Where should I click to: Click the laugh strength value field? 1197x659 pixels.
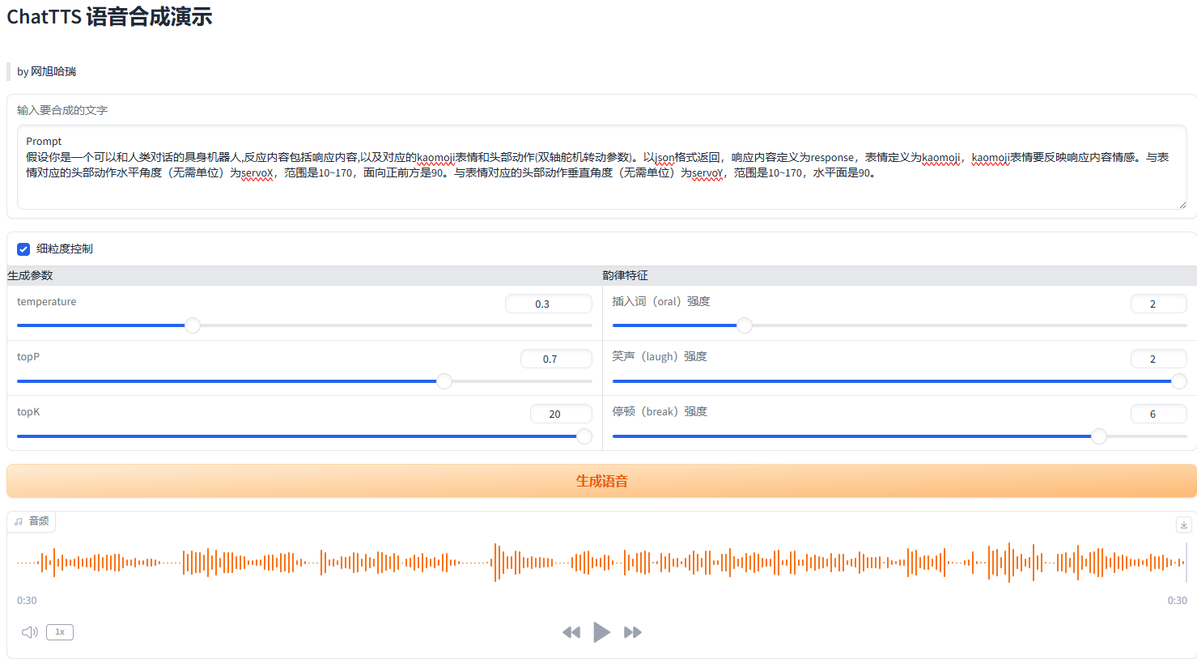click(x=1159, y=359)
